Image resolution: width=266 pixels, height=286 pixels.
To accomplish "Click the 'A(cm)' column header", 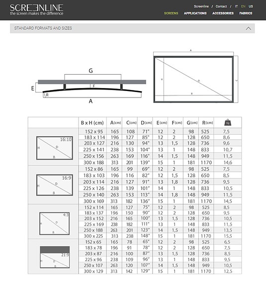I will click(115, 123).
